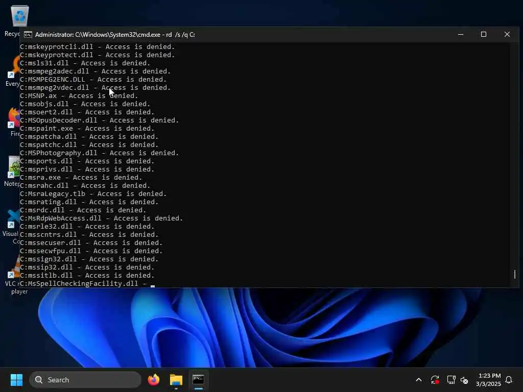Select the VLC media player desktop shortcut
This screenshot has height=392, width=523.
pos(12,275)
